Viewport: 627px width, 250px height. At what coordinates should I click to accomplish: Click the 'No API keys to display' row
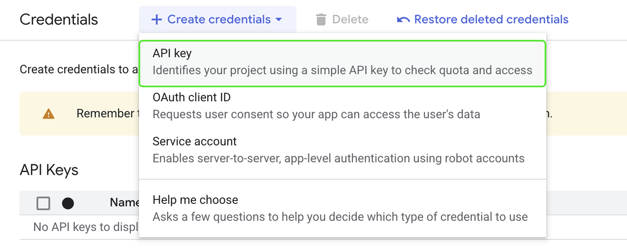coord(85,227)
